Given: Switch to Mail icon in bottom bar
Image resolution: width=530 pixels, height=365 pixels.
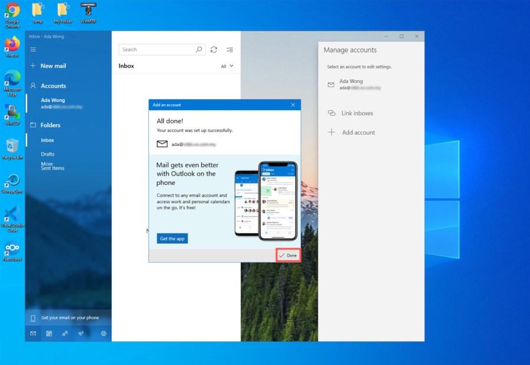Looking at the screenshot, I should [33, 333].
